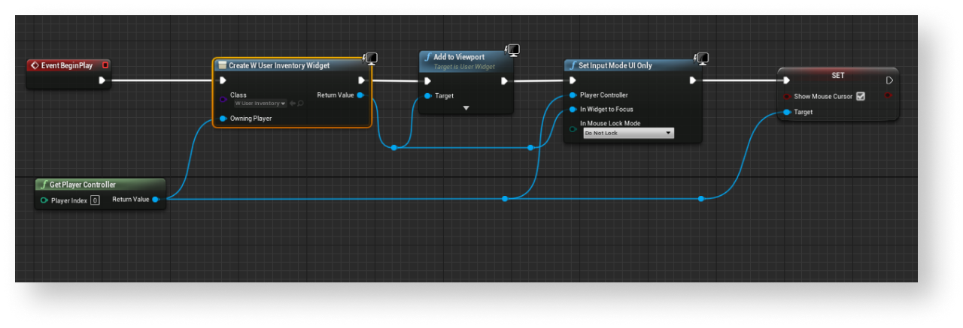The image size is (963, 328).
Task: Click the Target pin on the SET node
Action: [x=786, y=112]
